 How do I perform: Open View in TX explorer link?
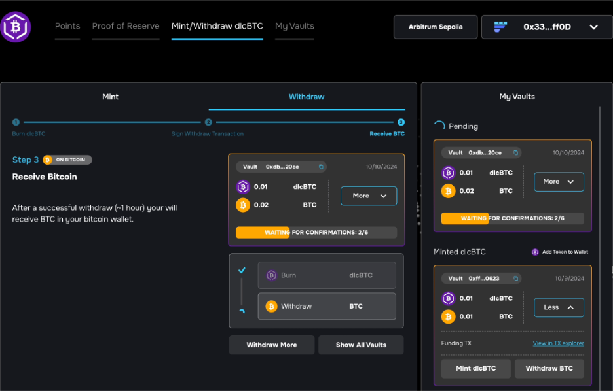coord(558,343)
